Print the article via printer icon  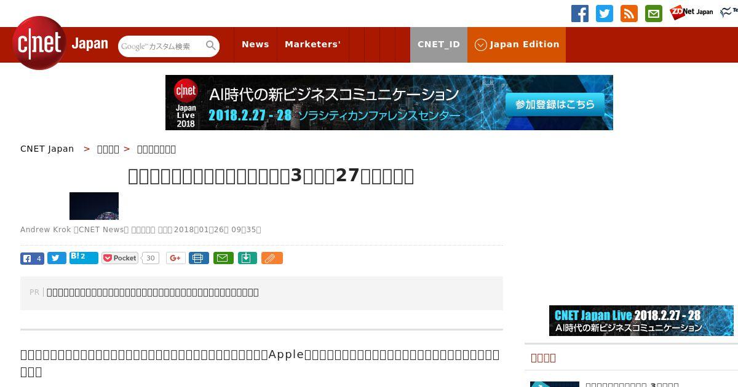(x=199, y=259)
